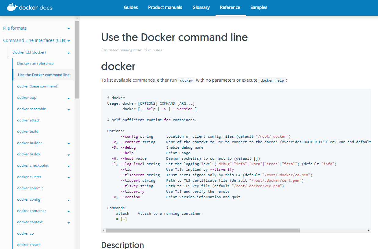Click the code block horizontal scrollbar
This screenshot has height=249, width=378.
[203, 230]
